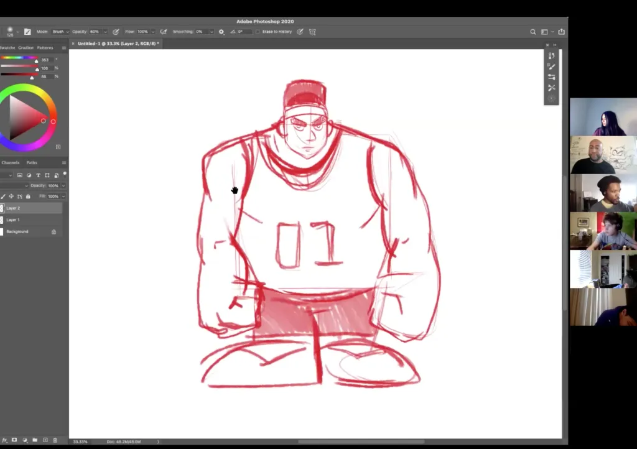The height and width of the screenshot is (449, 637).
Task: Click the Search icon in the options bar
Action: pos(533,32)
